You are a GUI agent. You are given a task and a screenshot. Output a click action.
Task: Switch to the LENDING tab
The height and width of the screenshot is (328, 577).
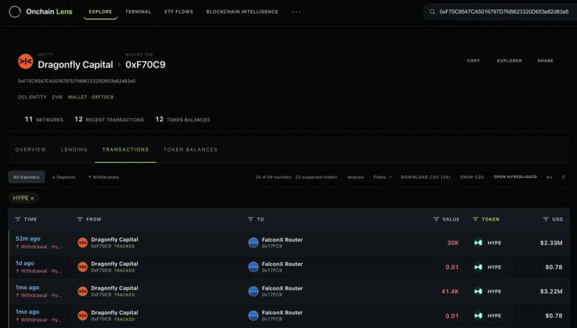[74, 150]
